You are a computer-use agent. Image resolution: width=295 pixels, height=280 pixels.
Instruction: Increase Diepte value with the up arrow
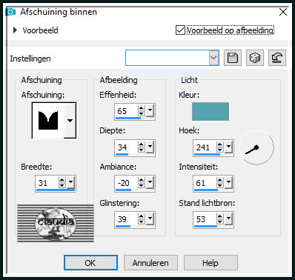(142, 144)
